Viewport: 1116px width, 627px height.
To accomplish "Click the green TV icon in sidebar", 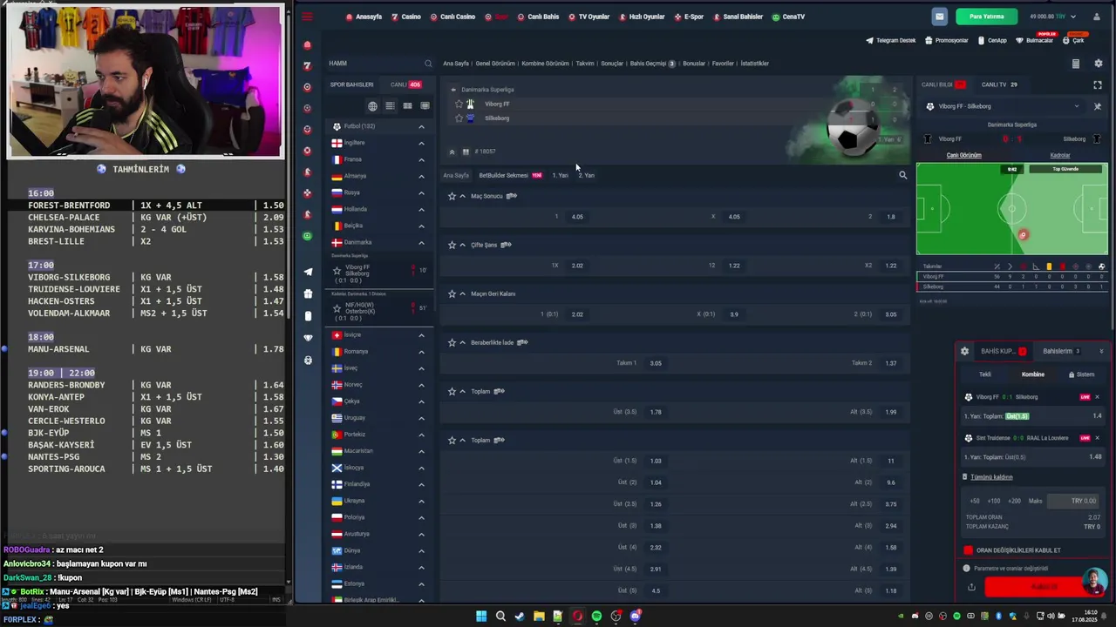I will [x=307, y=236].
